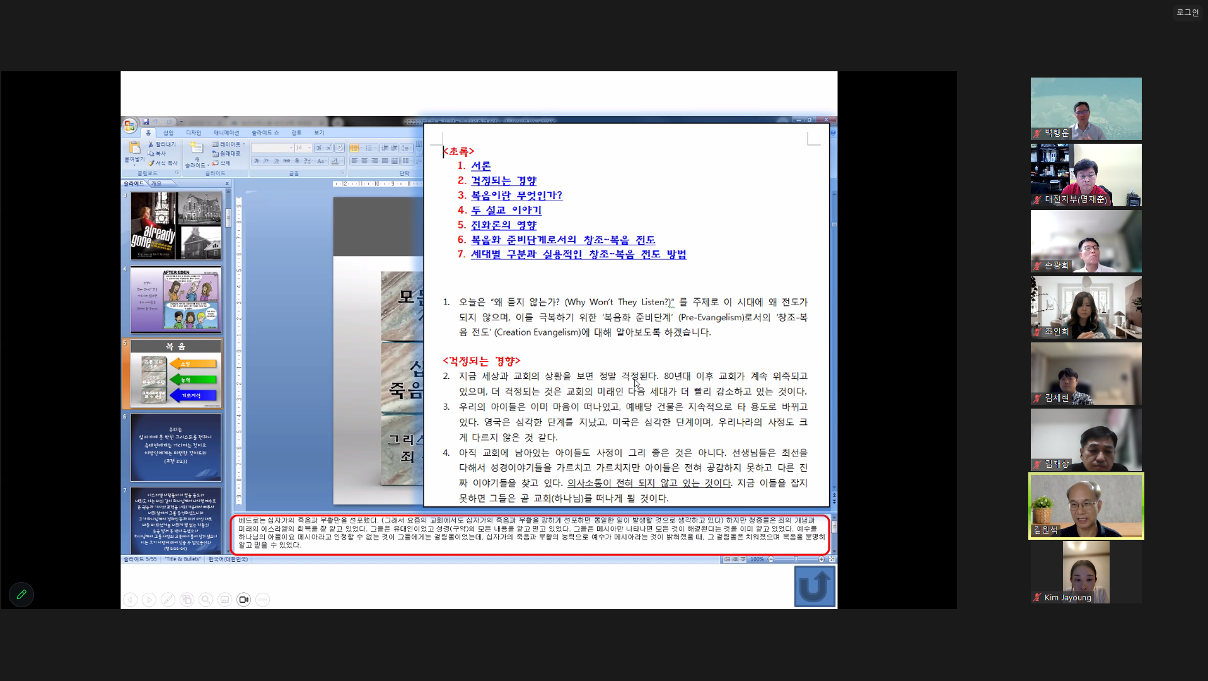Image resolution: width=1208 pixels, height=681 pixels.
Task: Toggle Italic formatting
Action: 266,161
